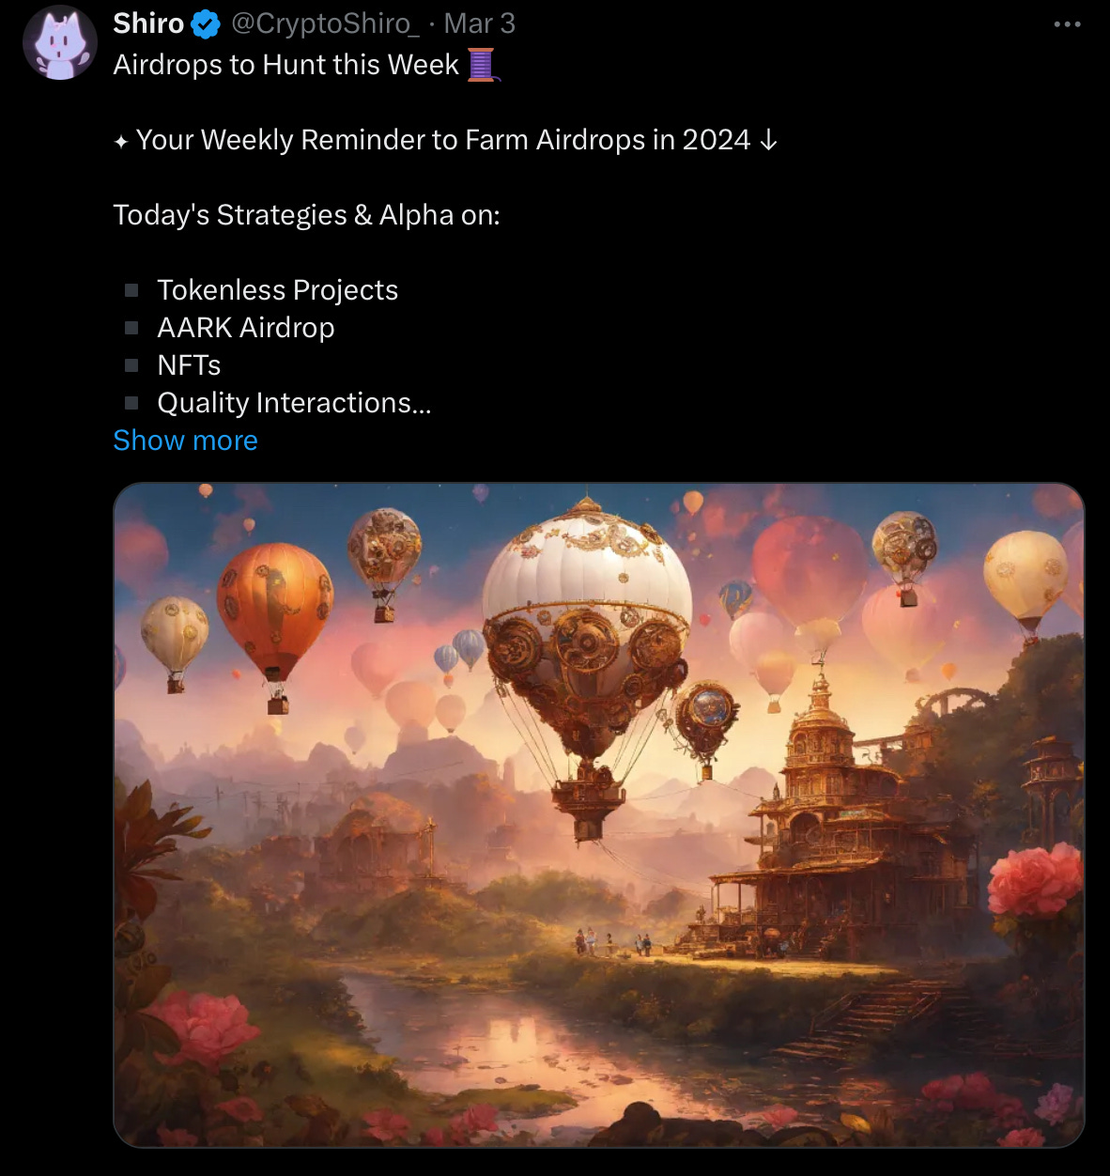
Task: Click the Airdrops to Hunt this Week headline
Action: coord(286,65)
